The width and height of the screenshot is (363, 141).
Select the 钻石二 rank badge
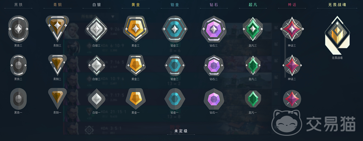pyautogui.click(x=214, y=65)
